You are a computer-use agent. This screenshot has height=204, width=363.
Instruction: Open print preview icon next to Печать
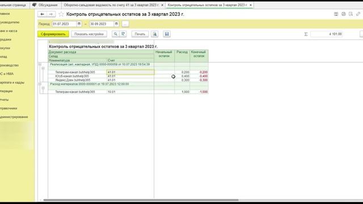[x=155, y=34]
